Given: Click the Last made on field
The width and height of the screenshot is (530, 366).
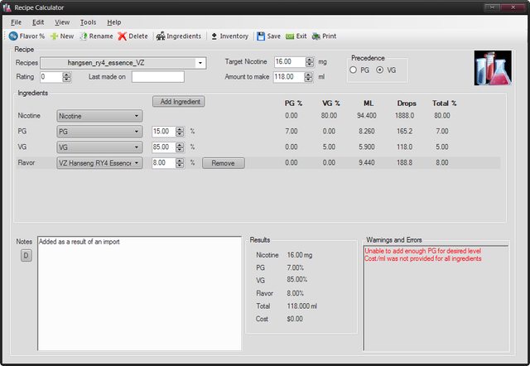Looking at the screenshot, I should (x=157, y=77).
